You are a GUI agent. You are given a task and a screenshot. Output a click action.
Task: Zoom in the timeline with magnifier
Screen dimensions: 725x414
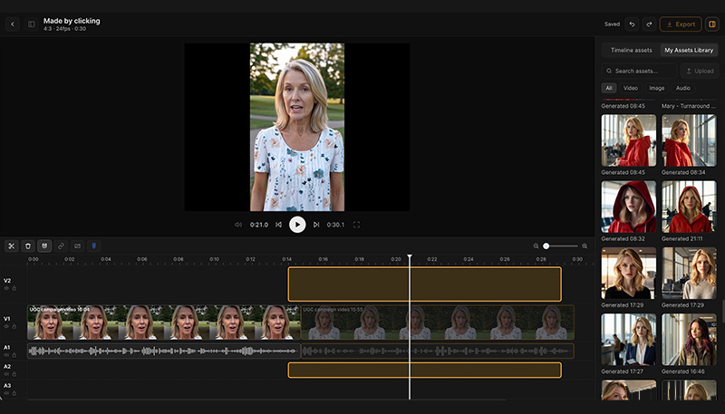click(x=585, y=246)
